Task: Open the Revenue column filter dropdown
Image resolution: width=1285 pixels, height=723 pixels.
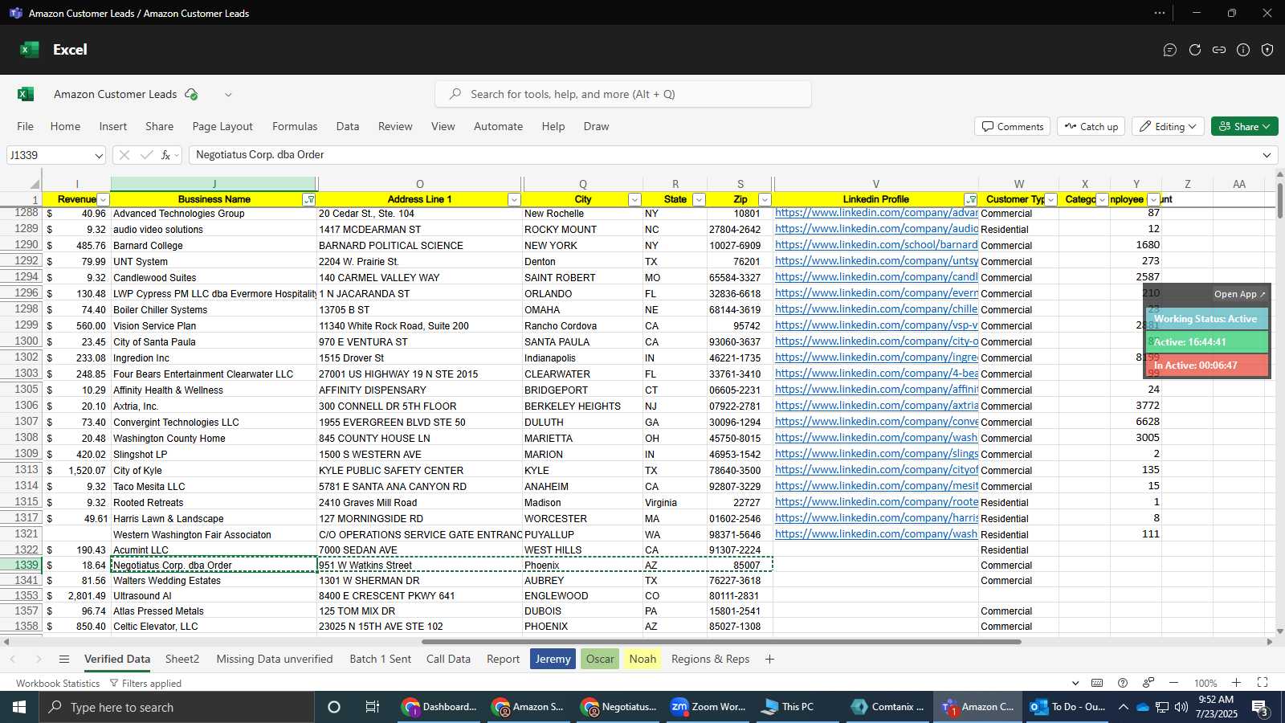Action: point(103,200)
